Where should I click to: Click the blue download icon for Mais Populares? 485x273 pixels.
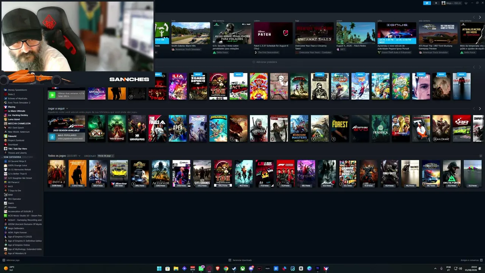tap(52, 137)
